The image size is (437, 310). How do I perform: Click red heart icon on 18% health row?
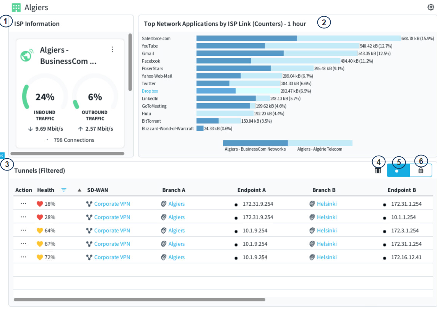(40, 204)
